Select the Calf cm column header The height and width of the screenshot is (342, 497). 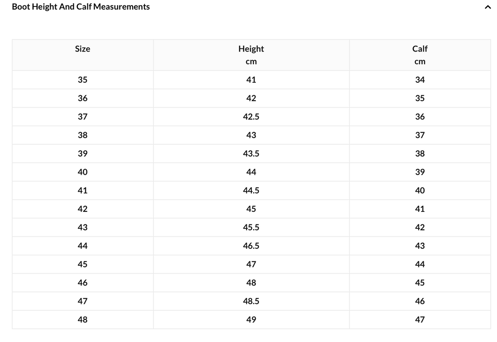pyautogui.click(x=420, y=55)
